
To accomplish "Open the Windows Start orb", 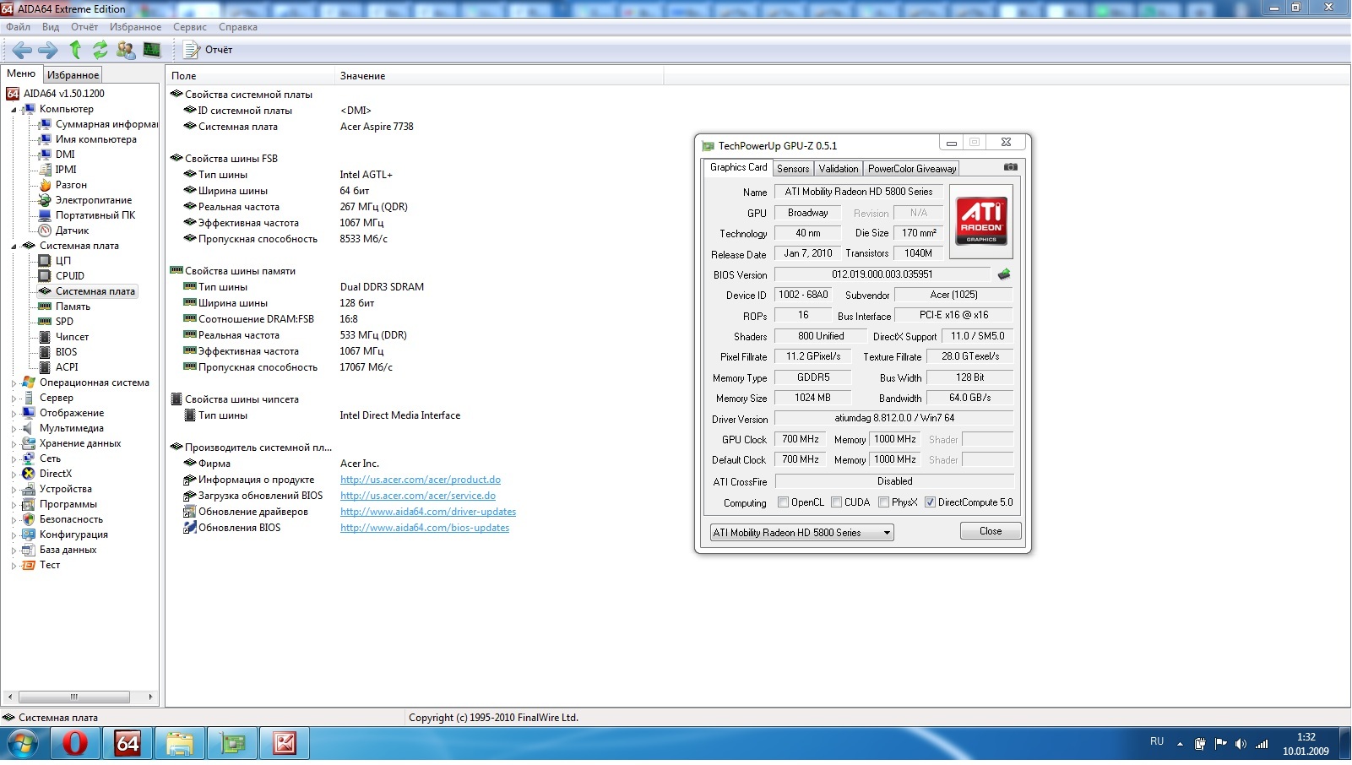I will 23,744.
